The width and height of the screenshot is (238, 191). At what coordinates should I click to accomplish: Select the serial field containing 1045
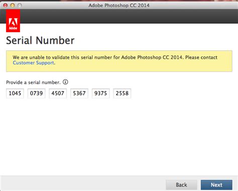tap(15, 93)
